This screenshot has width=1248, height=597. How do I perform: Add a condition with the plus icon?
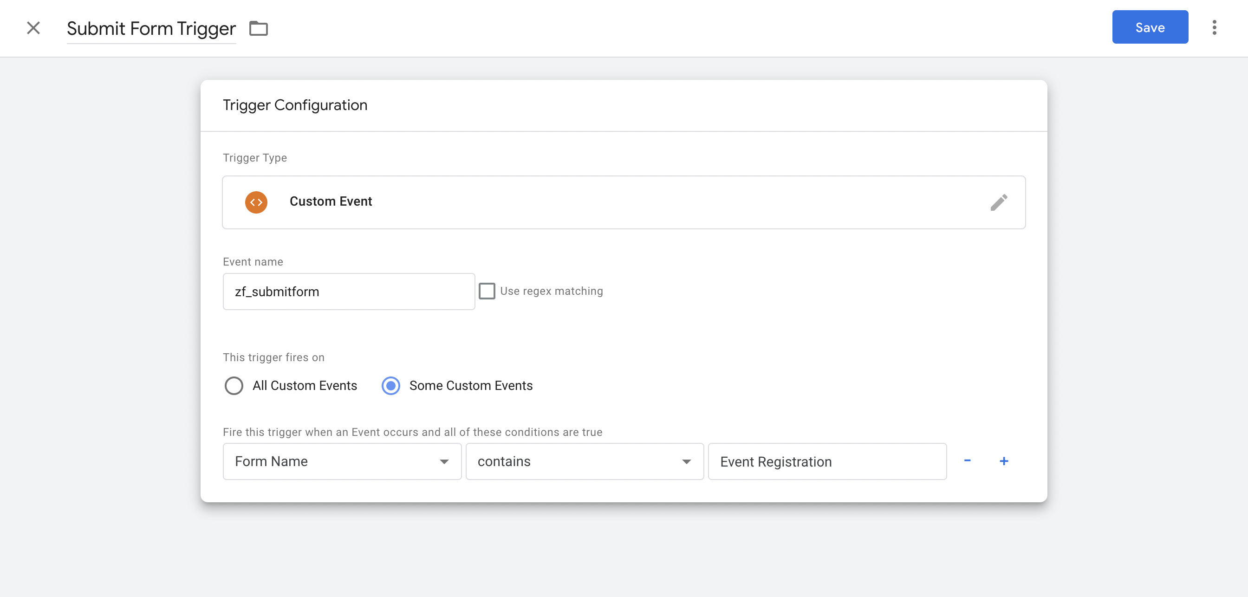[x=1004, y=461]
